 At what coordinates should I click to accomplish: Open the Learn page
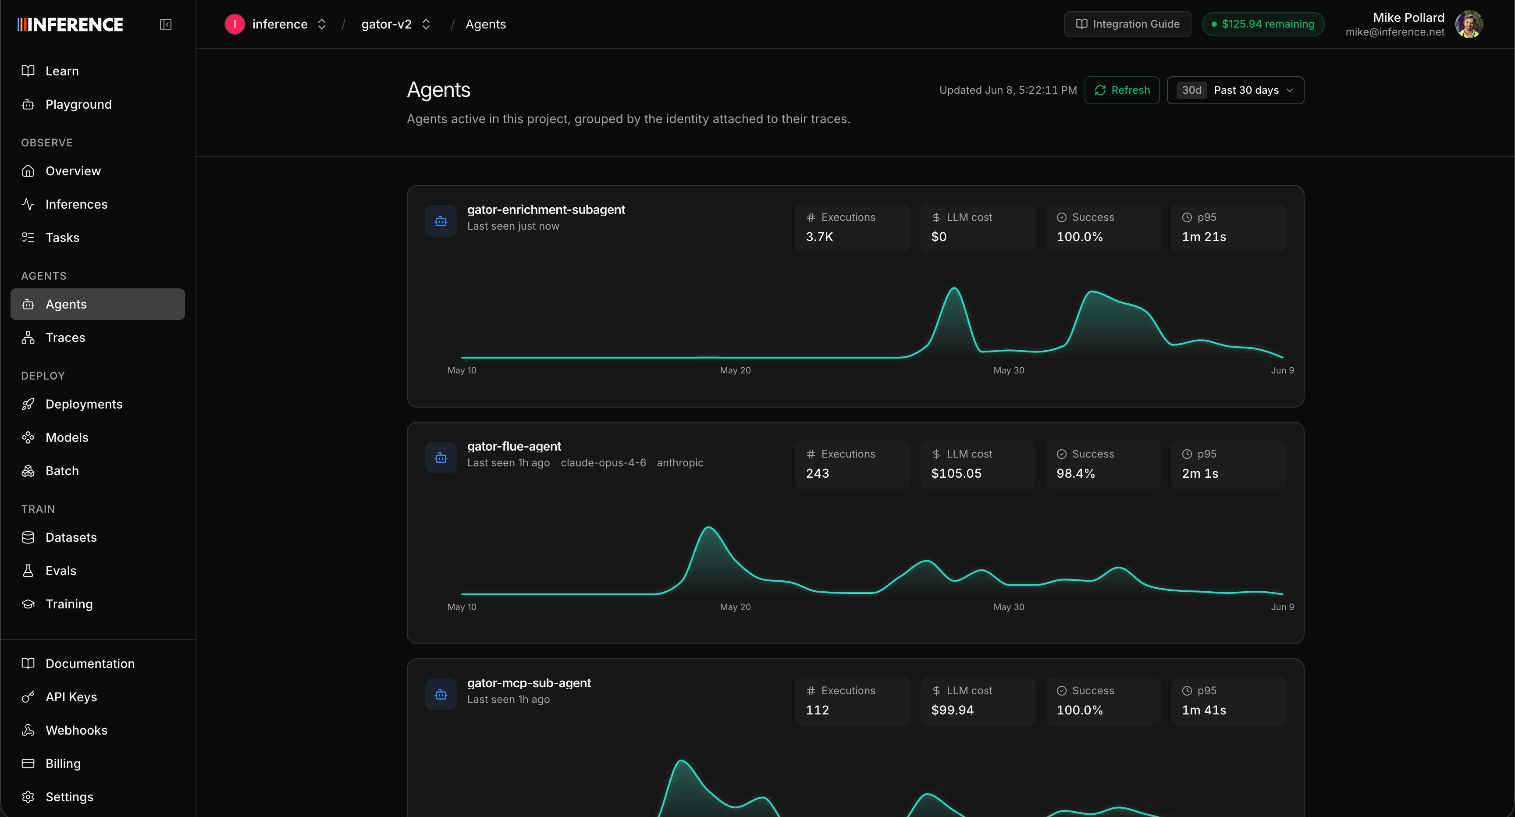(x=98, y=71)
